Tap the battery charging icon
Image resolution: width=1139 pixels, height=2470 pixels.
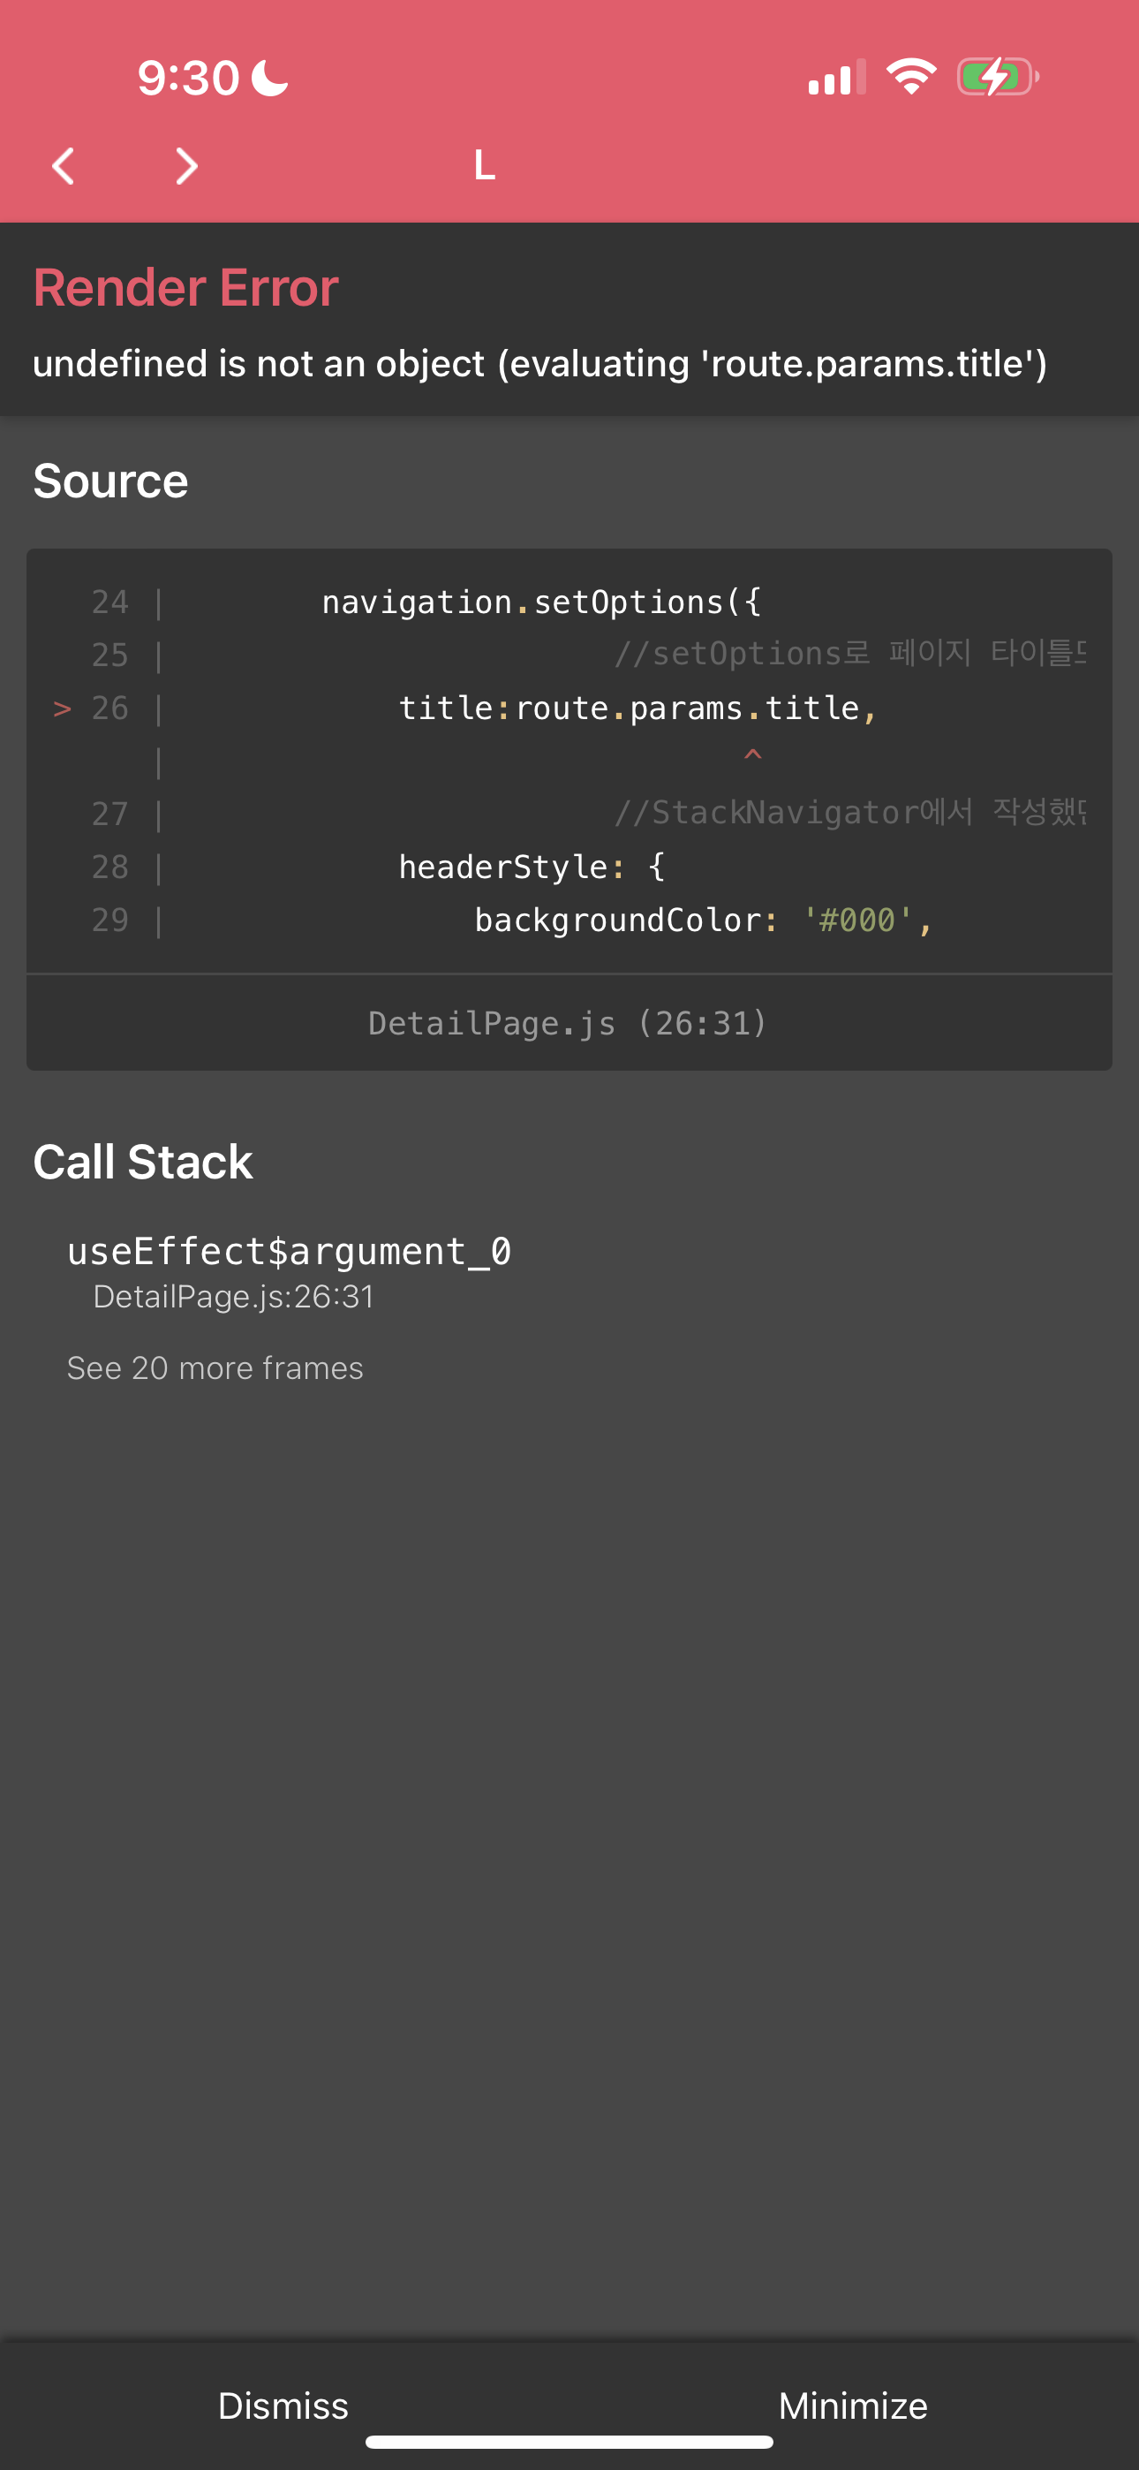pos(997,77)
